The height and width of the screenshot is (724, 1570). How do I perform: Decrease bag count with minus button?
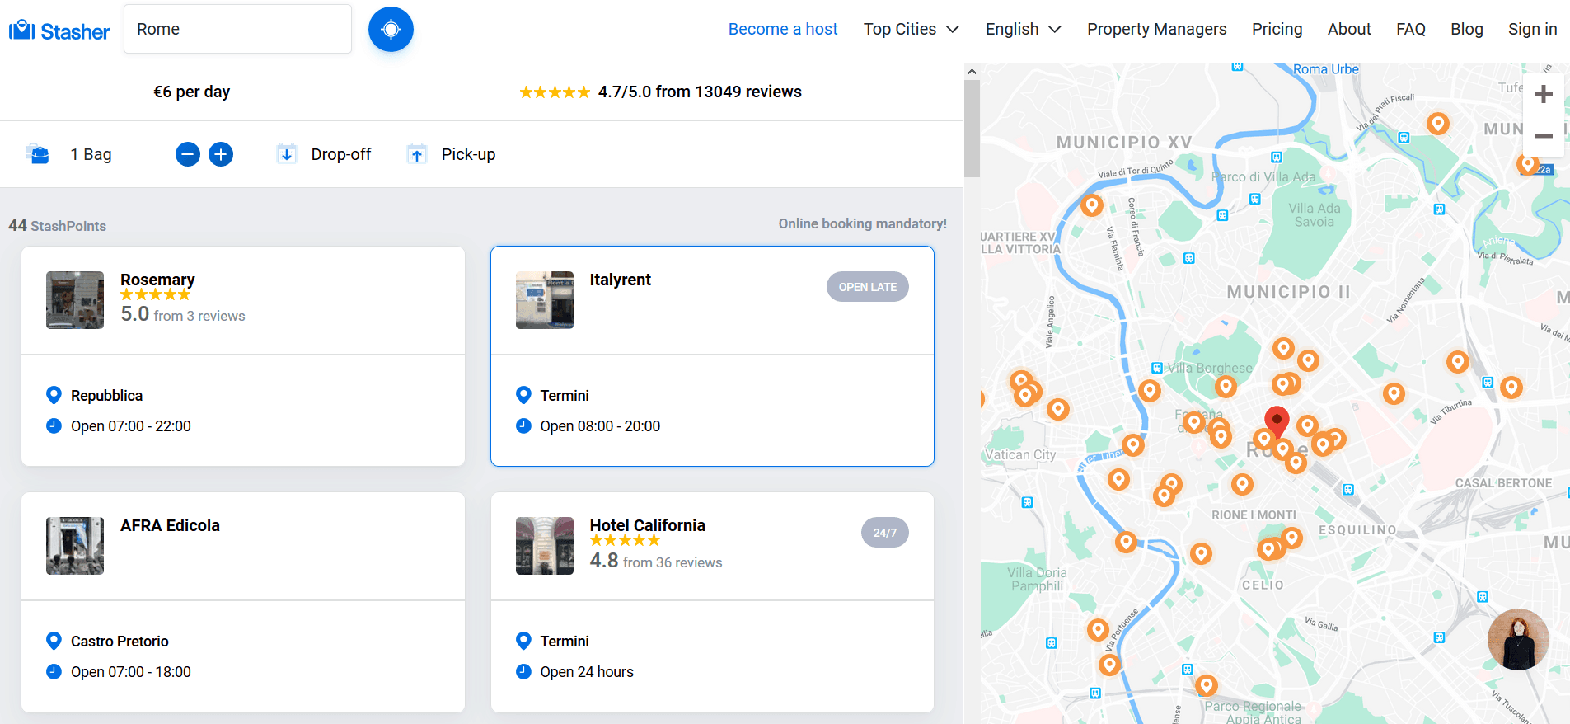click(x=188, y=154)
